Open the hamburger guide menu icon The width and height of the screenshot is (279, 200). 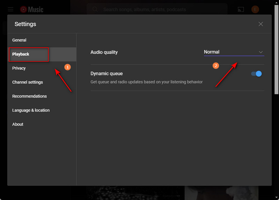tap(11, 9)
